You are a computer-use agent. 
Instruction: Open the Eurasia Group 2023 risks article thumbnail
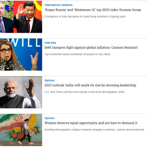click(21, 17)
